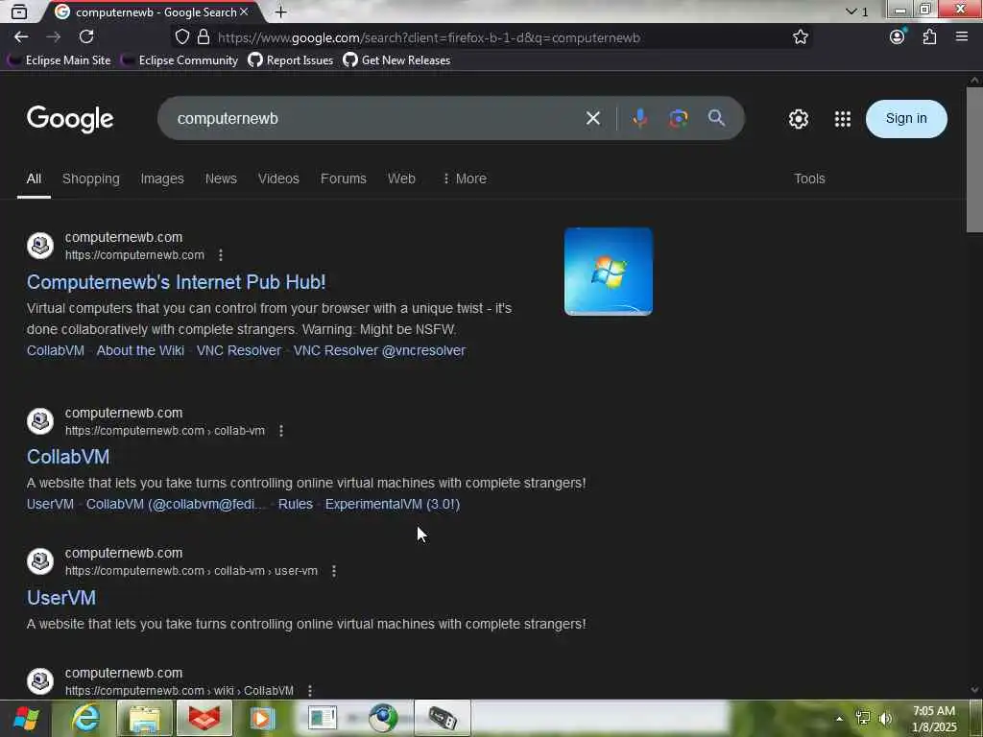Image resolution: width=983 pixels, height=737 pixels.
Task: Close the computernewb Google Search tab
Action: (244, 12)
